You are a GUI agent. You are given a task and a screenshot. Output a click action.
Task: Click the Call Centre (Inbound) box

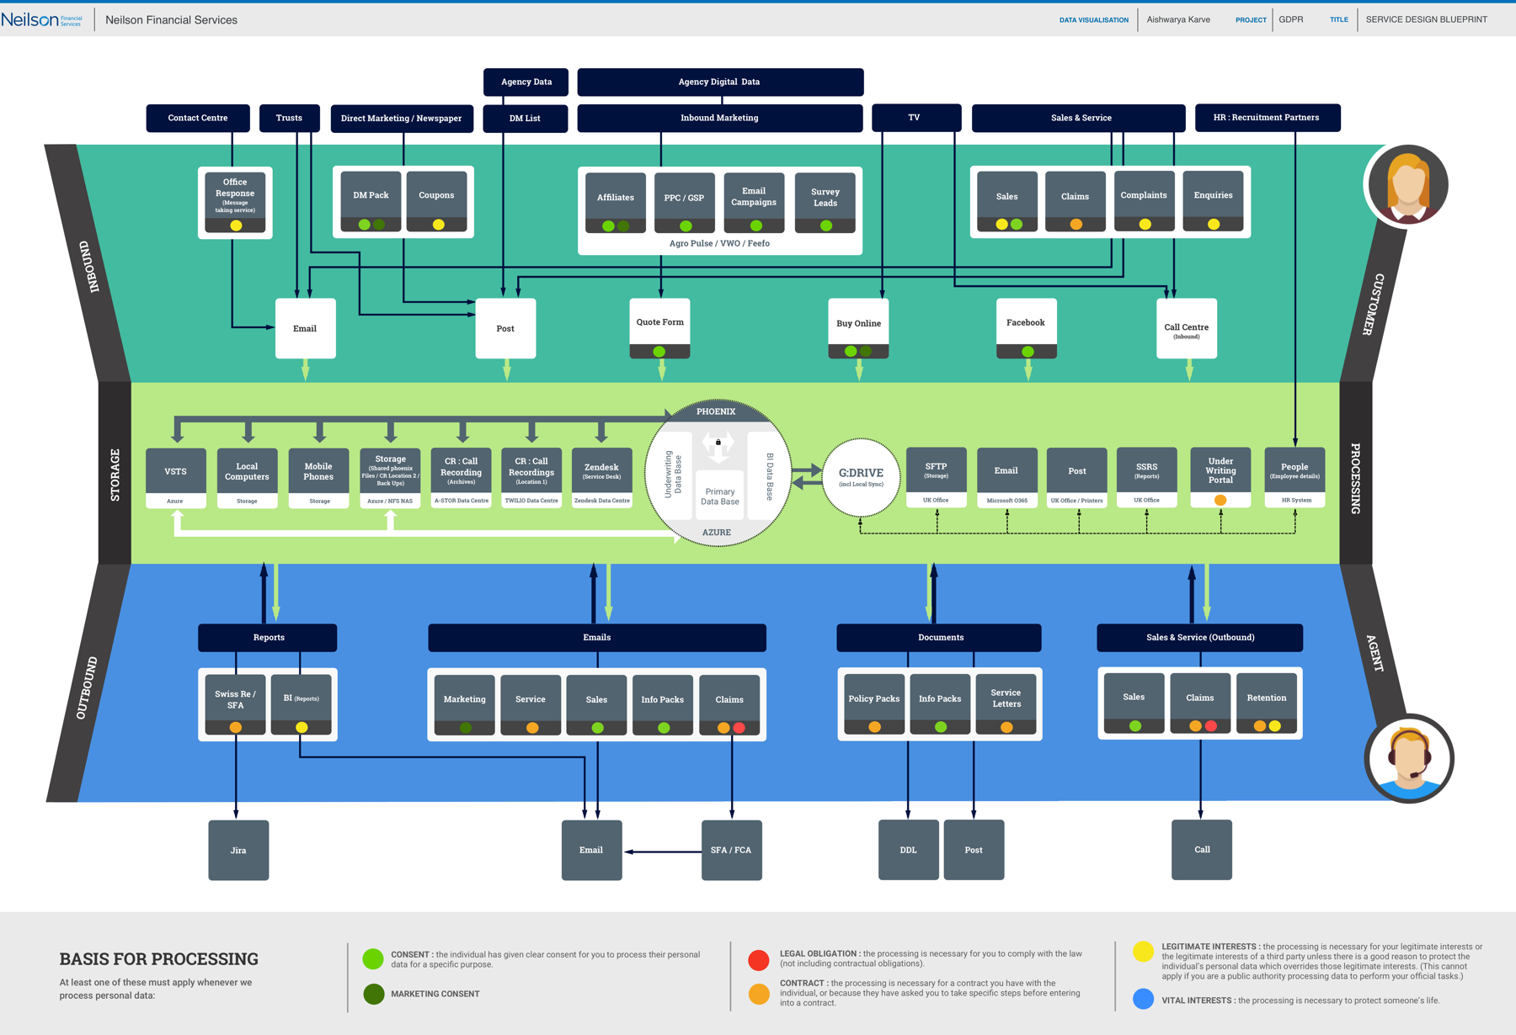click(x=1187, y=328)
